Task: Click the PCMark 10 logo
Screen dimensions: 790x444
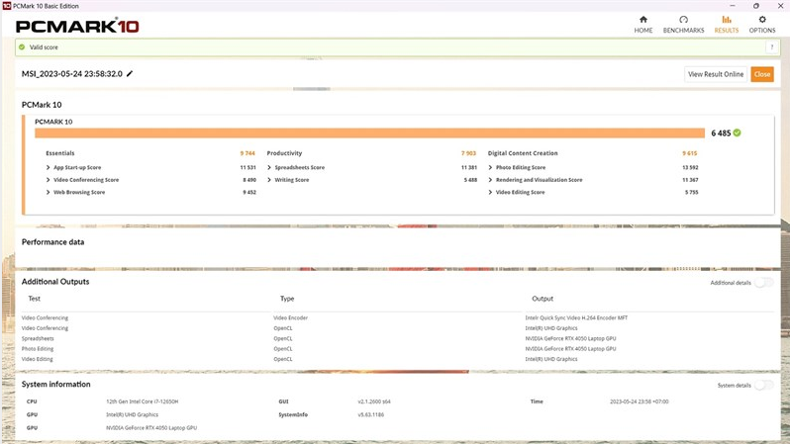Action: click(x=77, y=26)
